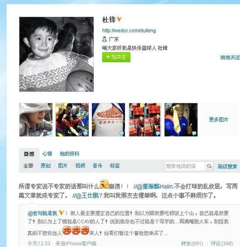Screen dimensions: 240x247
Task: Click the person icon next to 广东
Action: point(104,39)
